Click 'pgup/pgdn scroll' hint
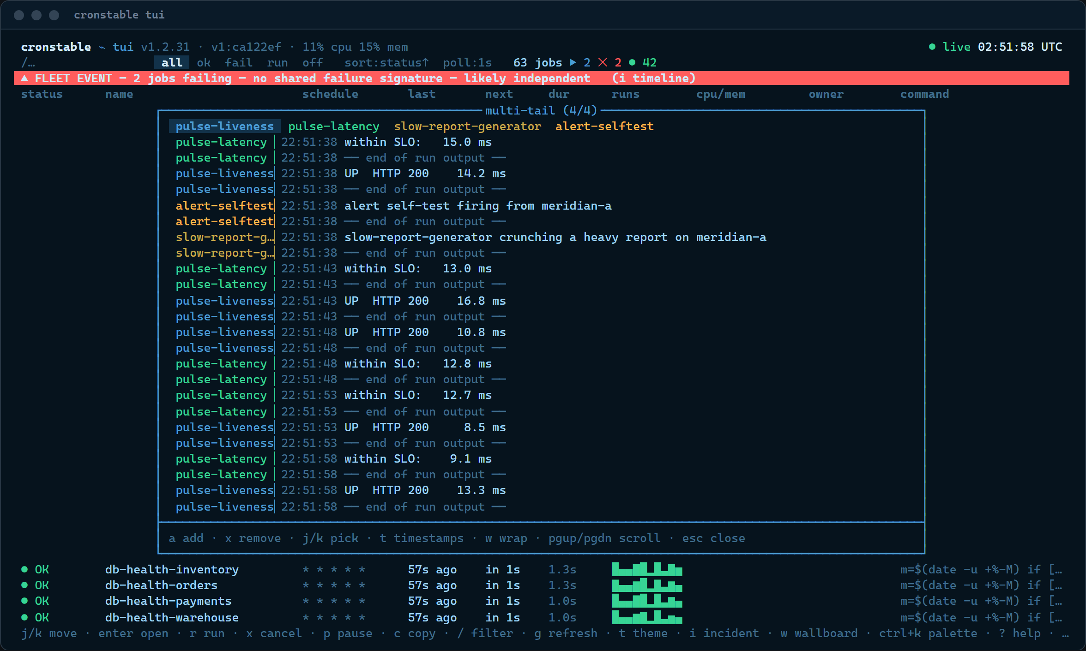 point(604,538)
